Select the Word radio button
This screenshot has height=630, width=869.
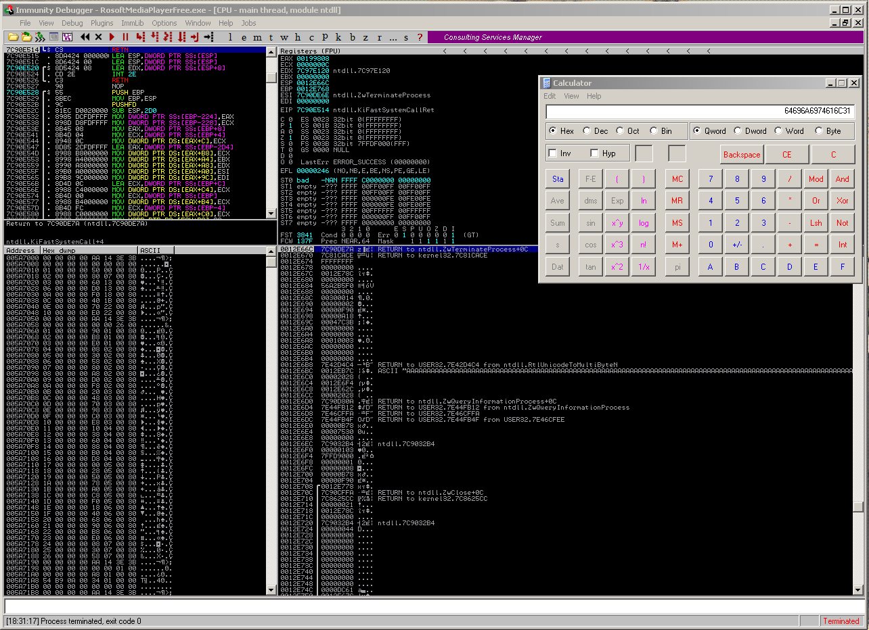[x=789, y=131]
